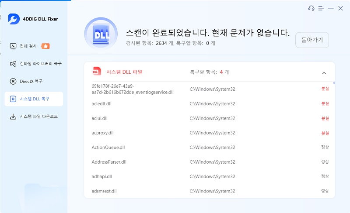Click the 돌아가기 button
This screenshot has height=213, width=350.
click(312, 40)
